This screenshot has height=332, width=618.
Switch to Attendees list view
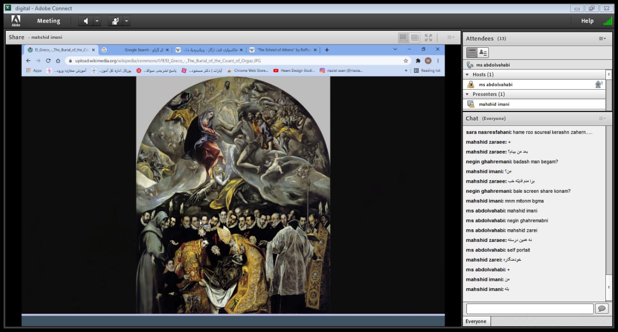tap(472, 53)
